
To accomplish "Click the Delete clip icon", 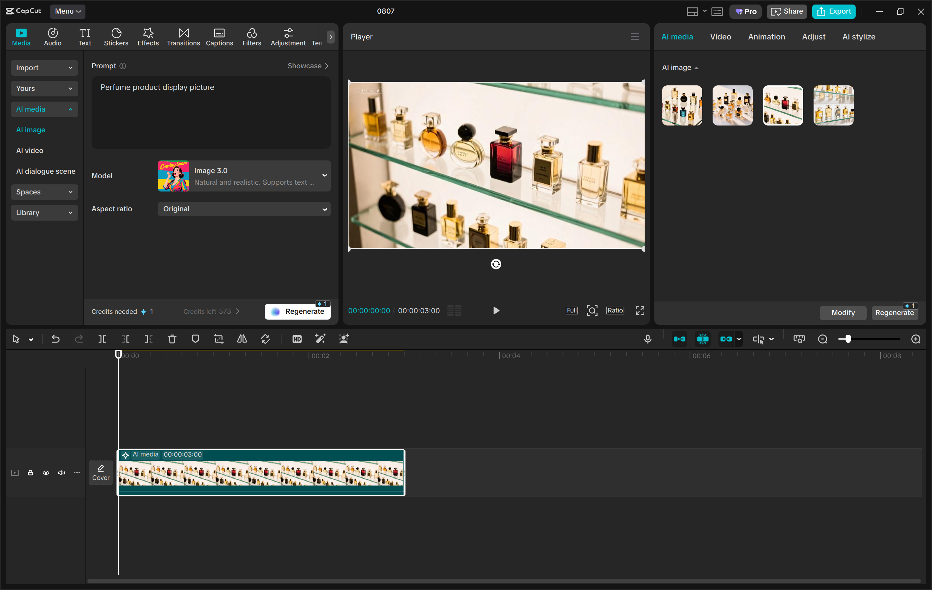I will point(172,339).
